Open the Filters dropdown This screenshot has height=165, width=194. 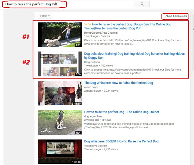[45, 16]
